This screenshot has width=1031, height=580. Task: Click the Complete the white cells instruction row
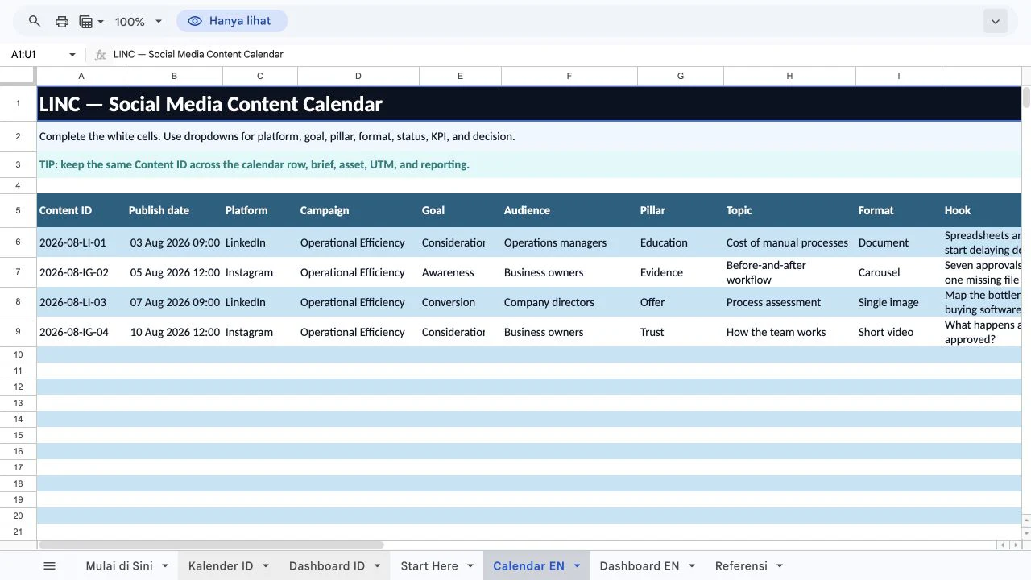pos(529,136)
